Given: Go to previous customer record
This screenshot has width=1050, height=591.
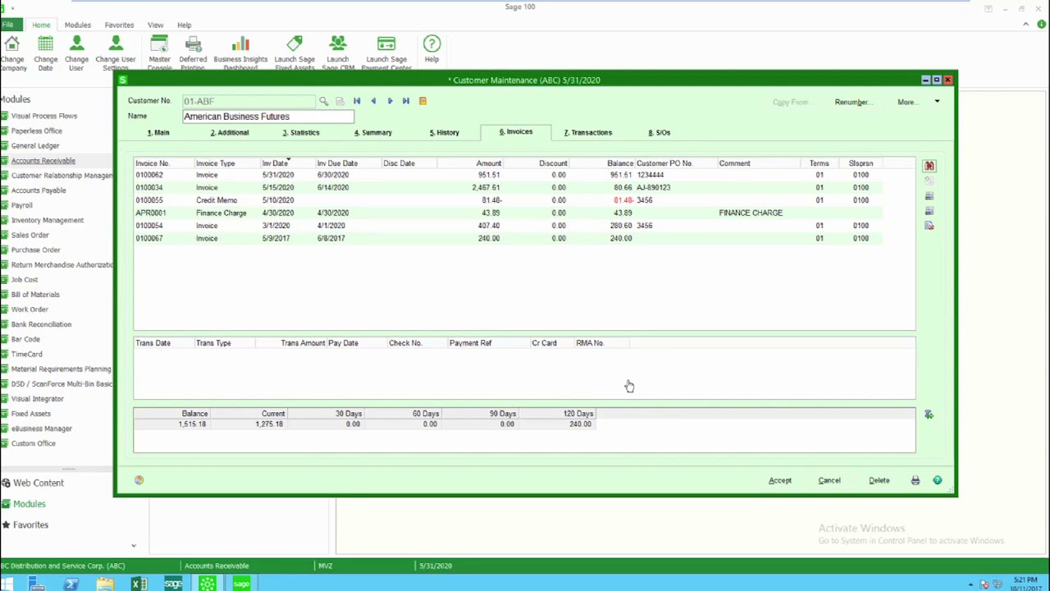Looking at the screenshot, I should tap(373, 101).
